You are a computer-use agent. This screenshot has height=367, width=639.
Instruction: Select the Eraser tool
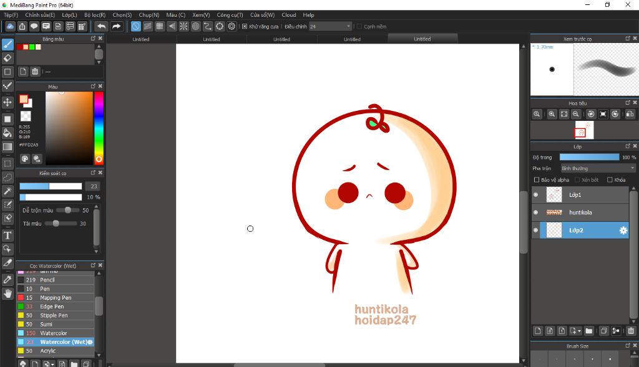coord(7,58)
